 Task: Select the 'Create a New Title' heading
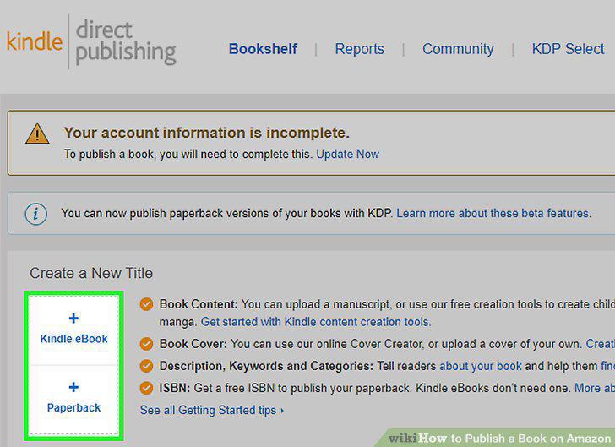91,273
